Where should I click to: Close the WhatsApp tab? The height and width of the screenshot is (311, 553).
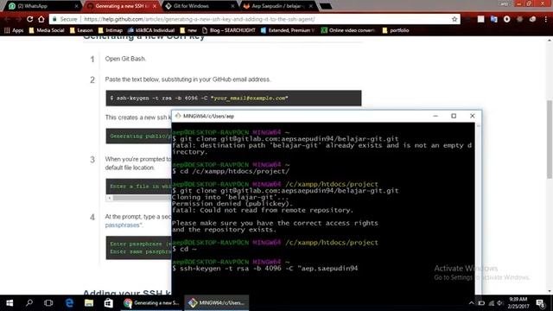pos(77,6)
